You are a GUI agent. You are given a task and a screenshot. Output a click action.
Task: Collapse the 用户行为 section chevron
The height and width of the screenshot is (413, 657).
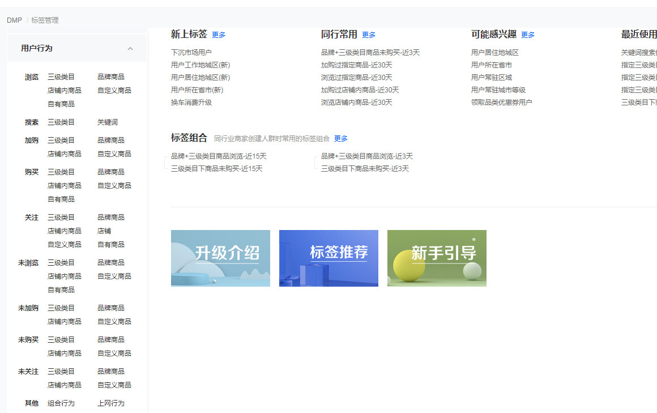tap(130, 49)
